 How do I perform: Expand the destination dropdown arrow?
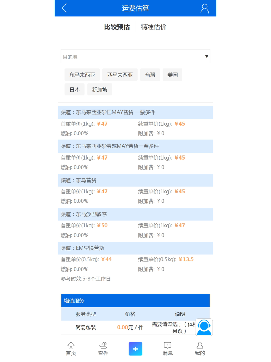[x=207, y=56]
